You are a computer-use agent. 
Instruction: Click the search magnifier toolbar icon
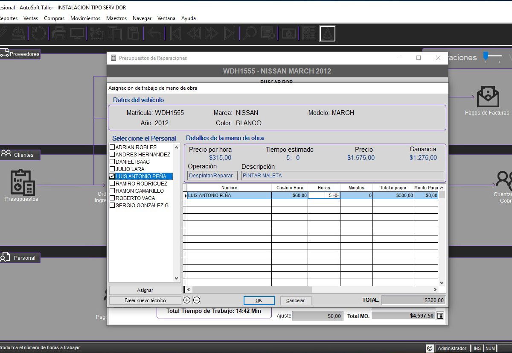tap(249, 33)
